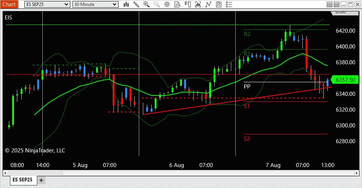Open the chart templates icon
The width and height of the screenshot is (362, 188).
tap(219, 4)
